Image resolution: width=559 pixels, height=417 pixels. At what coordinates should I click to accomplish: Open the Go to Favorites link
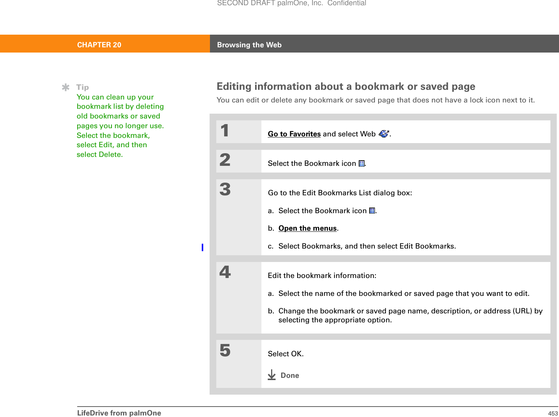click(294, 134)
